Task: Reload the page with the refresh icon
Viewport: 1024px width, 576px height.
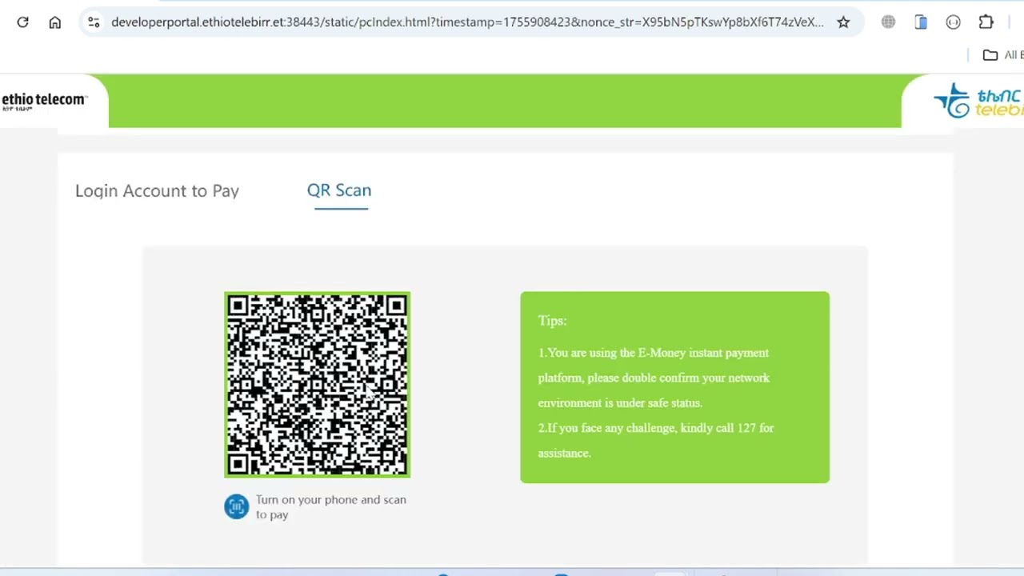Action: pos(22,22)
